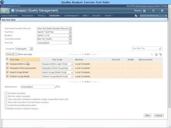Sort by the Test Script column header
The height and width of the screenshot is (128, 171).
pyautogui.click(x=57, y=59)
